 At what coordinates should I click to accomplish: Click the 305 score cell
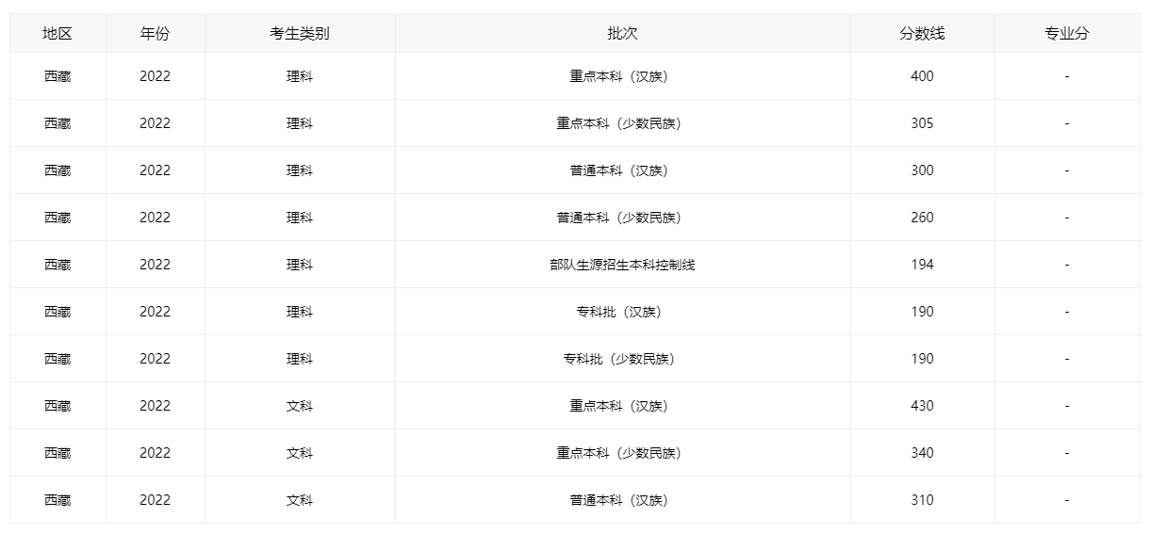click(922, 123)
